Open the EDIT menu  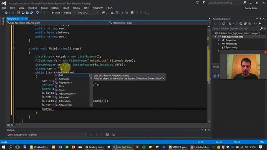13,8
